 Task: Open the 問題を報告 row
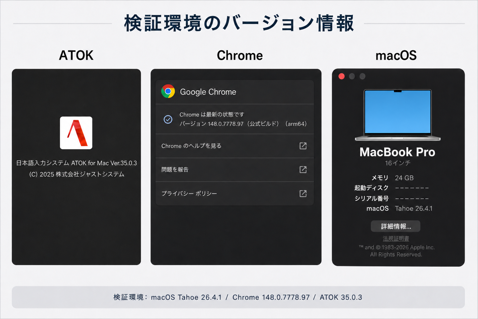click(234, 169)
